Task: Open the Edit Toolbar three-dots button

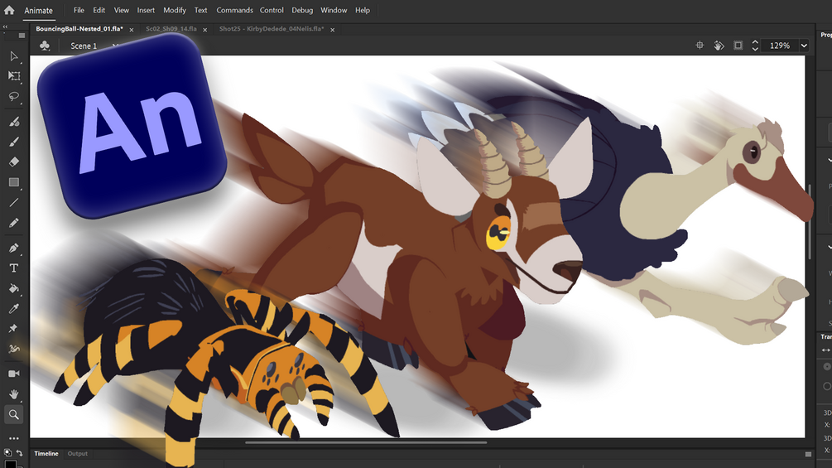Action: 14,438
